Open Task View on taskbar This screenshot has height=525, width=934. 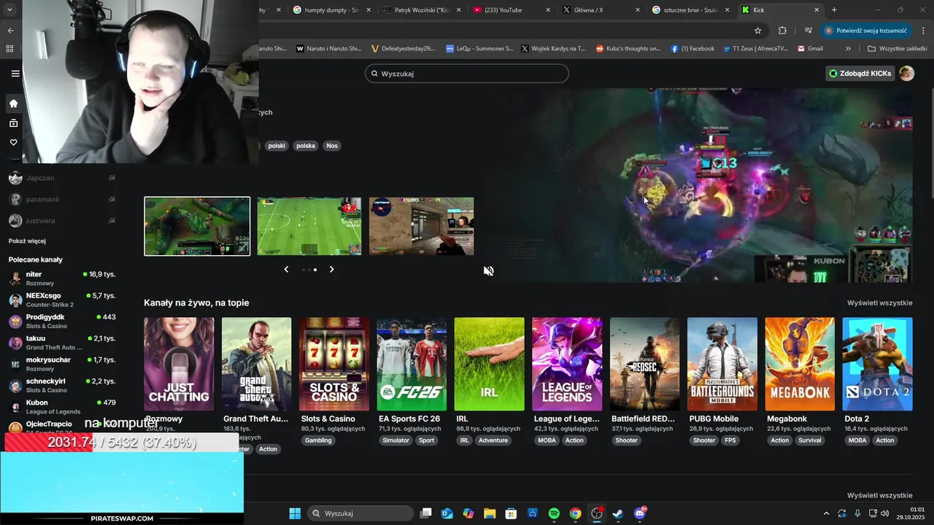point(426,513)
